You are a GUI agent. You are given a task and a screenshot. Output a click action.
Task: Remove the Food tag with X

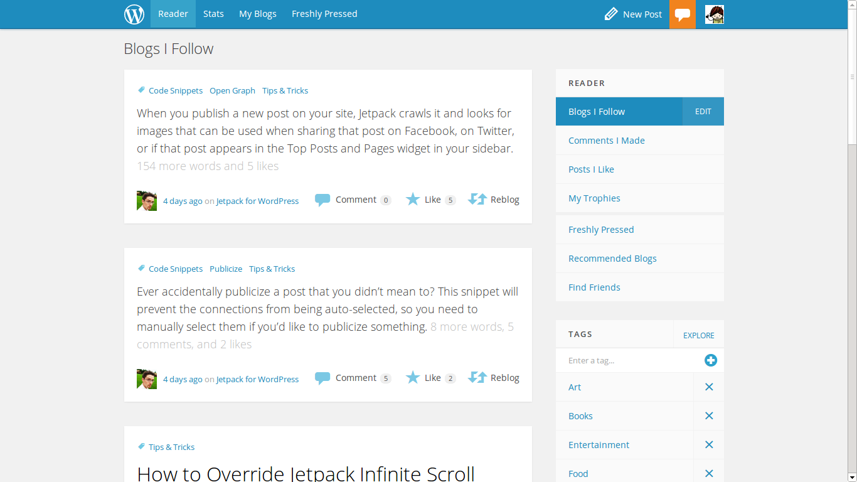point(709,473)
